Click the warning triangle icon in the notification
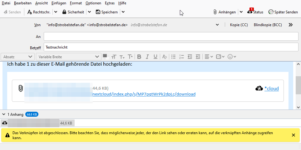The height and width of the screenshot is (150, 301). 7,135
